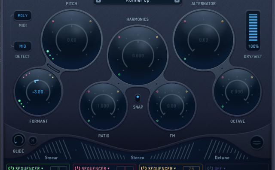Click the green modulation dot on Ratio knob
Viewport: 275px width, 170px height.
tap(89, 121)
